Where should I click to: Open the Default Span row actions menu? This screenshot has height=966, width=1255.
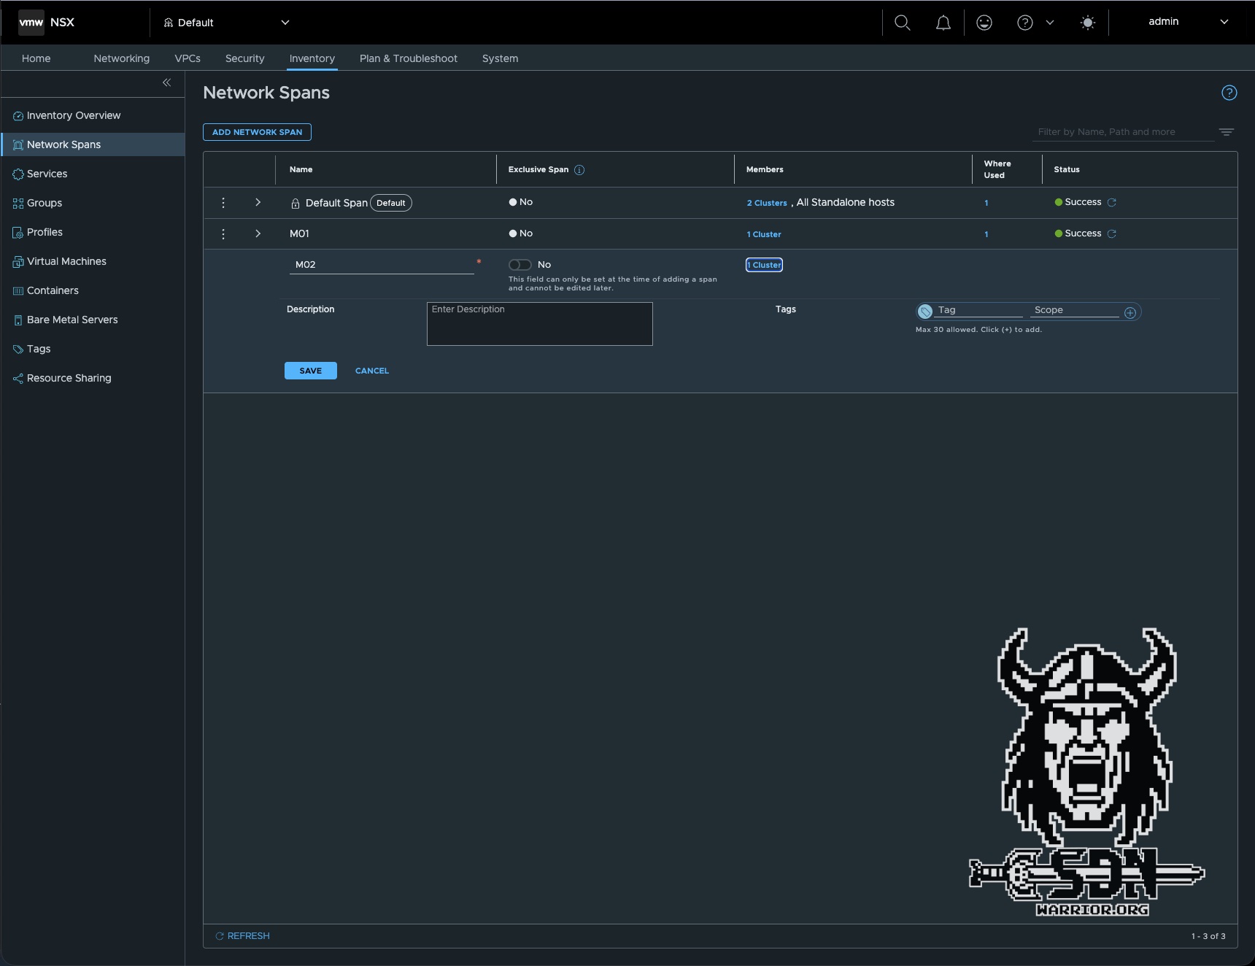223,203
